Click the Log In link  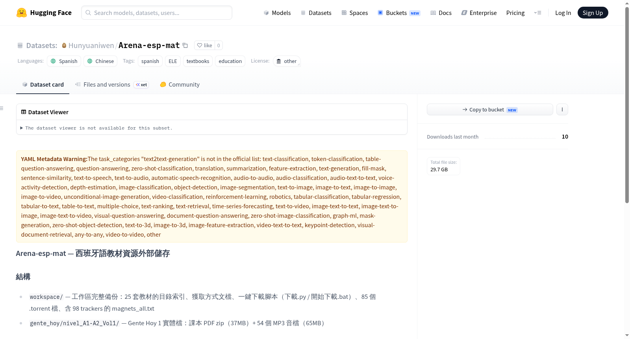pos(563,13)
